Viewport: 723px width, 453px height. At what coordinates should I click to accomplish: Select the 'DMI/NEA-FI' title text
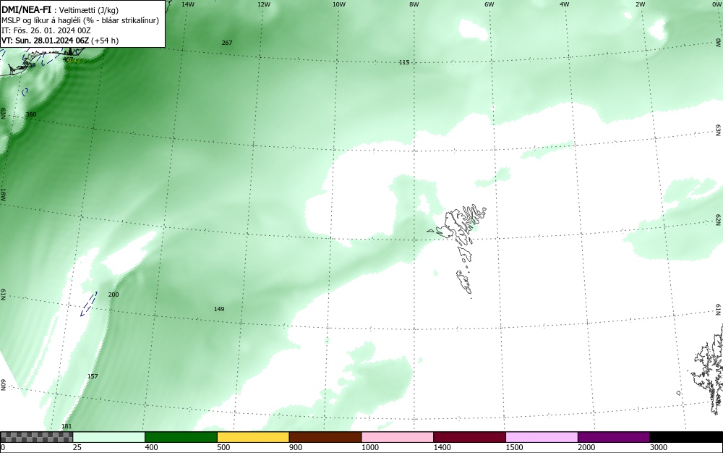click(26, 9)
